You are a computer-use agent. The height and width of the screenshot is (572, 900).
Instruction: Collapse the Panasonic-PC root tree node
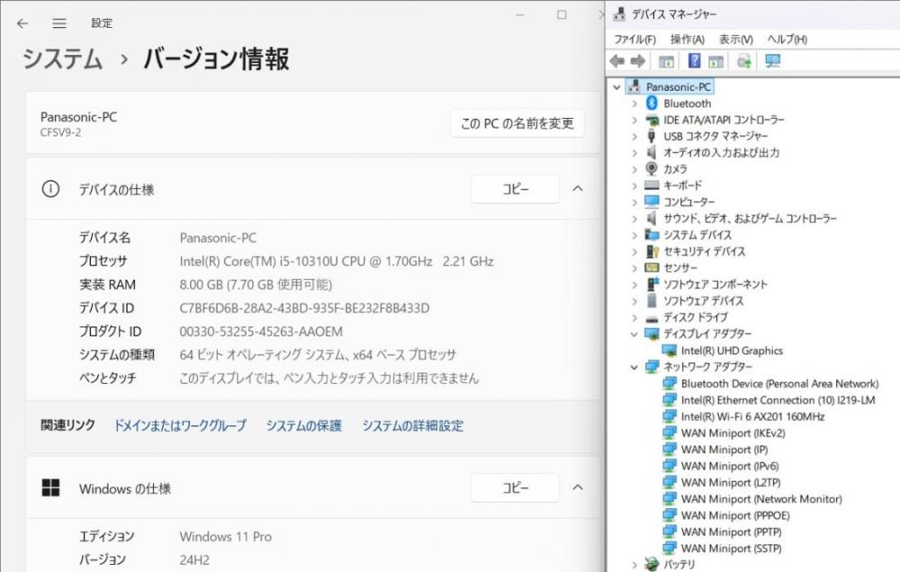tap(617, 87)
